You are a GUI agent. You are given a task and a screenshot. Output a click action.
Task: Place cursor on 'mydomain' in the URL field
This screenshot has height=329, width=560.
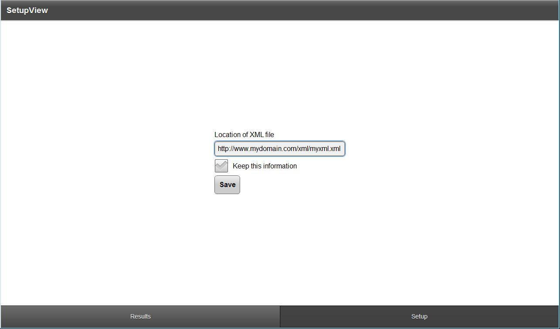point(265,149)
